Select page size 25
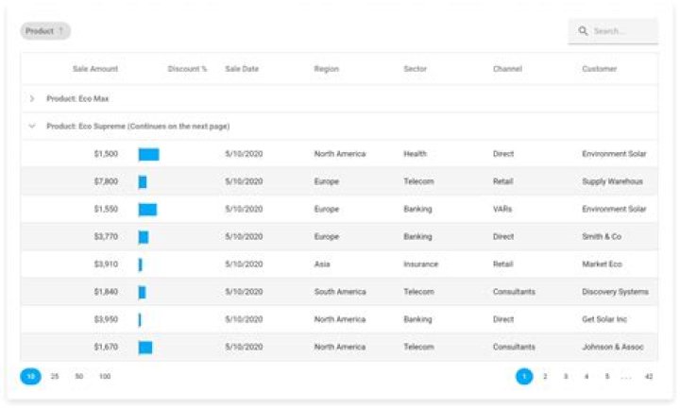The width and height of the screenshot is (680, 409). coord(55,376)
